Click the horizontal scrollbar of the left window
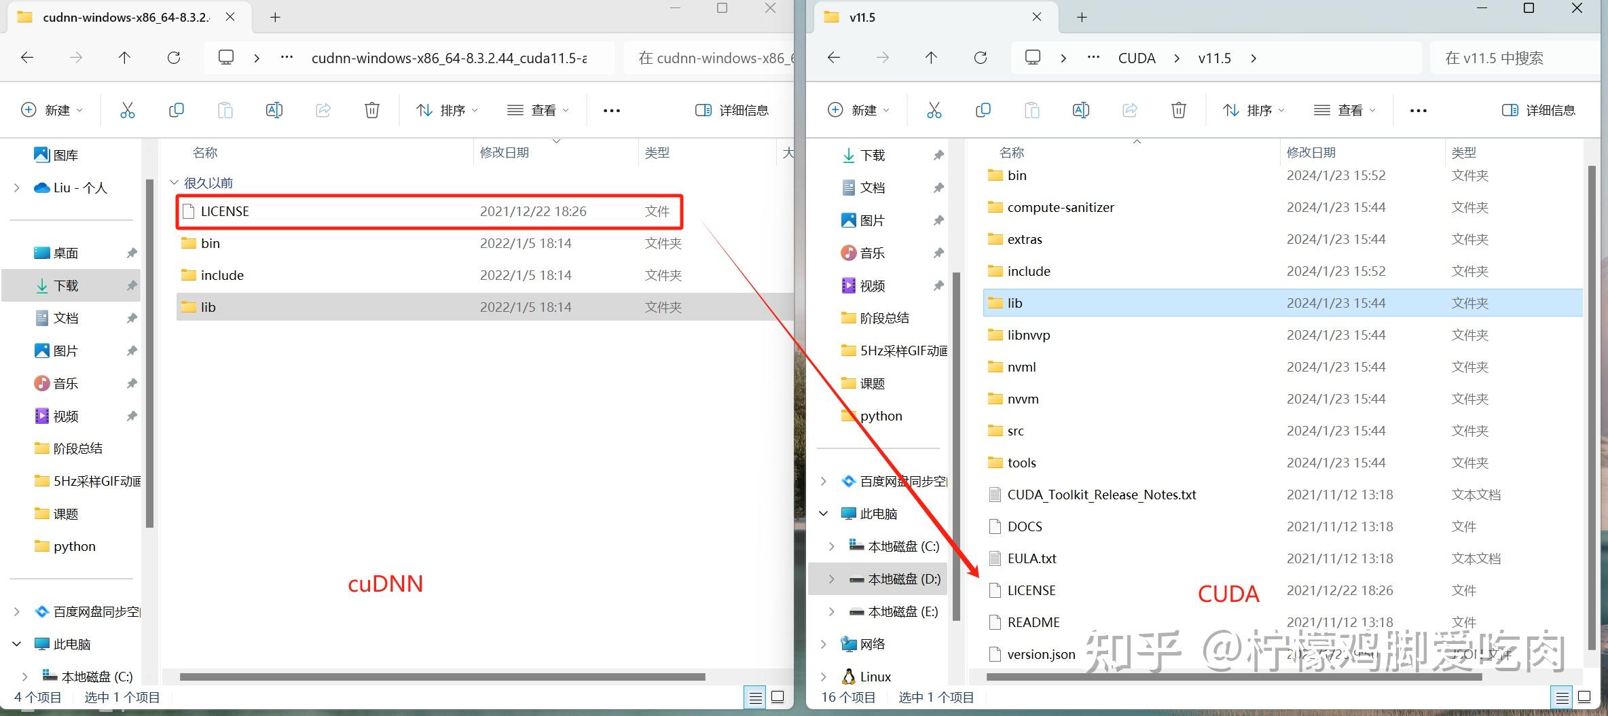This screenshot has width=1608, height=716. pyautogui.click(x=441, y=677)
